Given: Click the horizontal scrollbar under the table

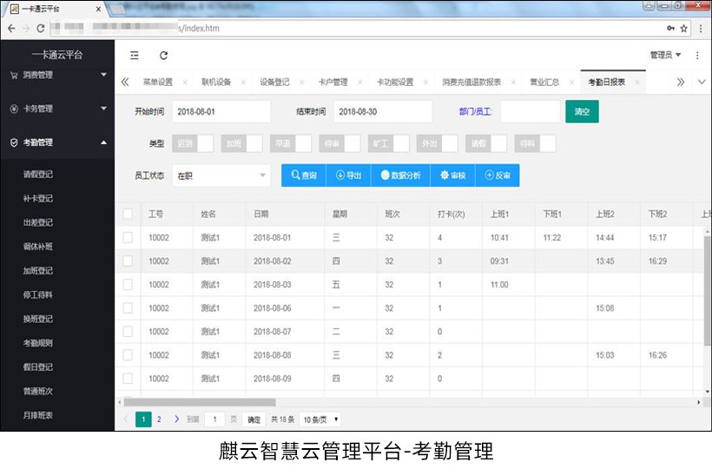Looking at the screenshot, I should click(200, 402).
